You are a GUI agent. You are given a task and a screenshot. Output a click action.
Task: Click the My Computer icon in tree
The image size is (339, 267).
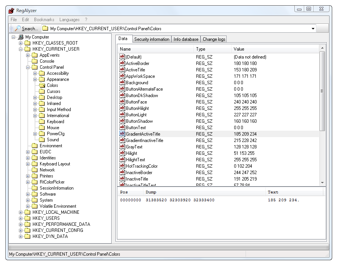pos(21,37)
